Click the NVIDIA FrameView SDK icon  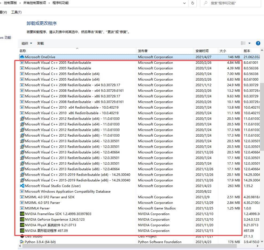pos(22,214)
